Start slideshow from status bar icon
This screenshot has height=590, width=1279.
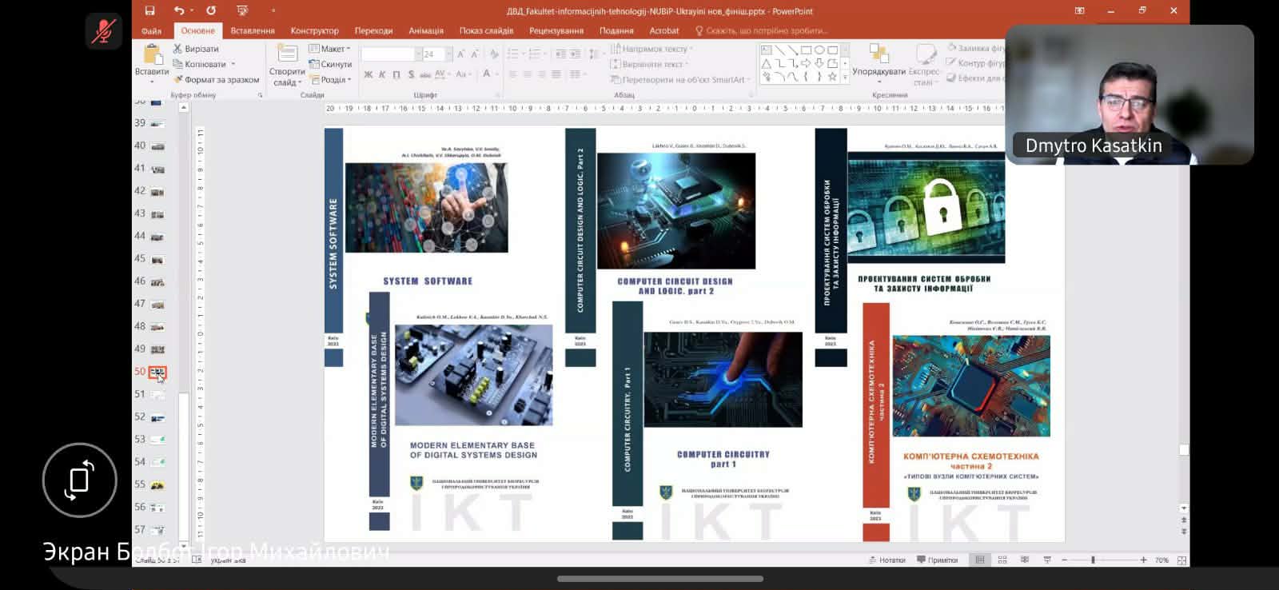(x=1047, y=560)
